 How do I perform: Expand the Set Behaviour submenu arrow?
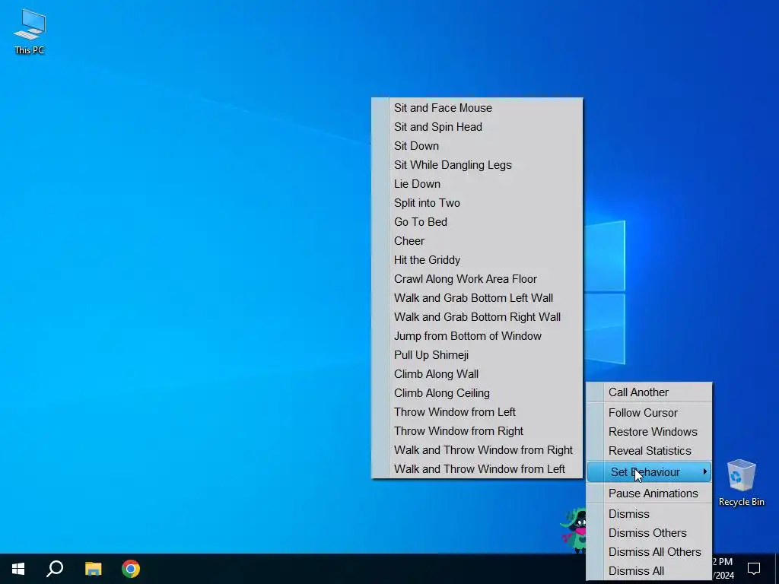click(x=704, y=471)
